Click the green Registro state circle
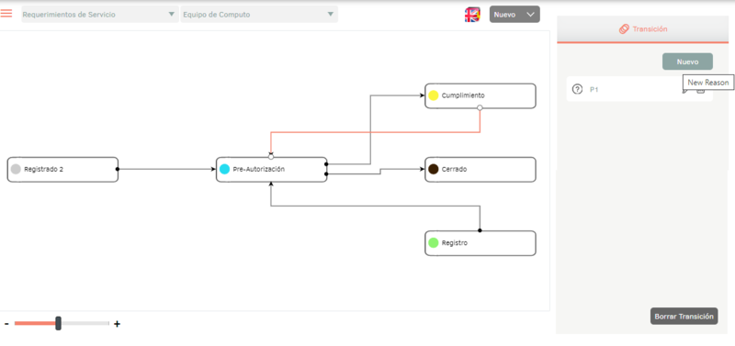735x346 pixels. tap(433, 242)
